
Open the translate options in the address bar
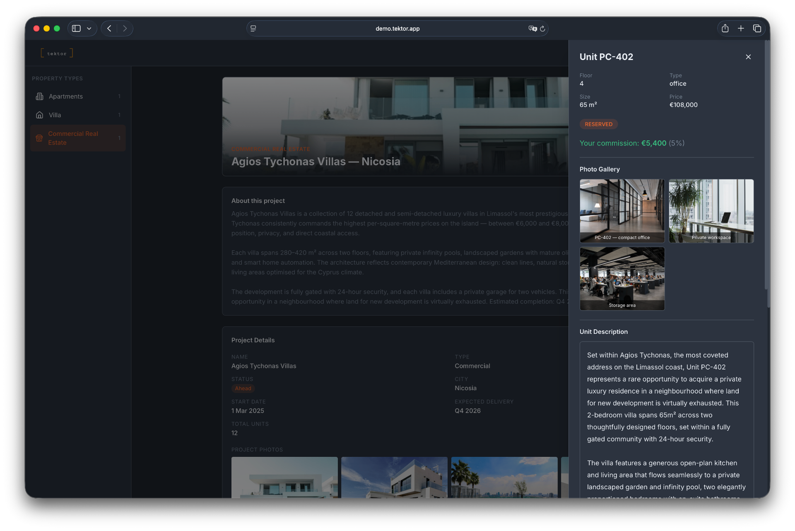tap(532, 29)
